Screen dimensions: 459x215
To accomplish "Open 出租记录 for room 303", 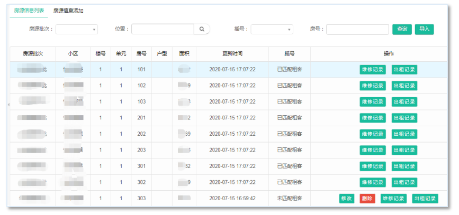I will (425, 199).
